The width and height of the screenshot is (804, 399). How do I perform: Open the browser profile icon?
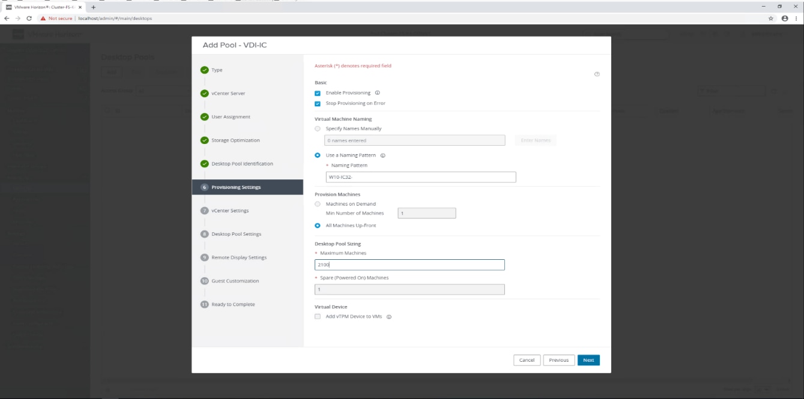784,19
